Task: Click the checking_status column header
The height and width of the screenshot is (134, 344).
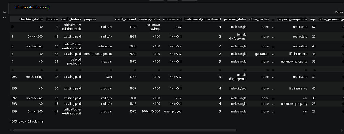Action: click(x=31, y=19)
